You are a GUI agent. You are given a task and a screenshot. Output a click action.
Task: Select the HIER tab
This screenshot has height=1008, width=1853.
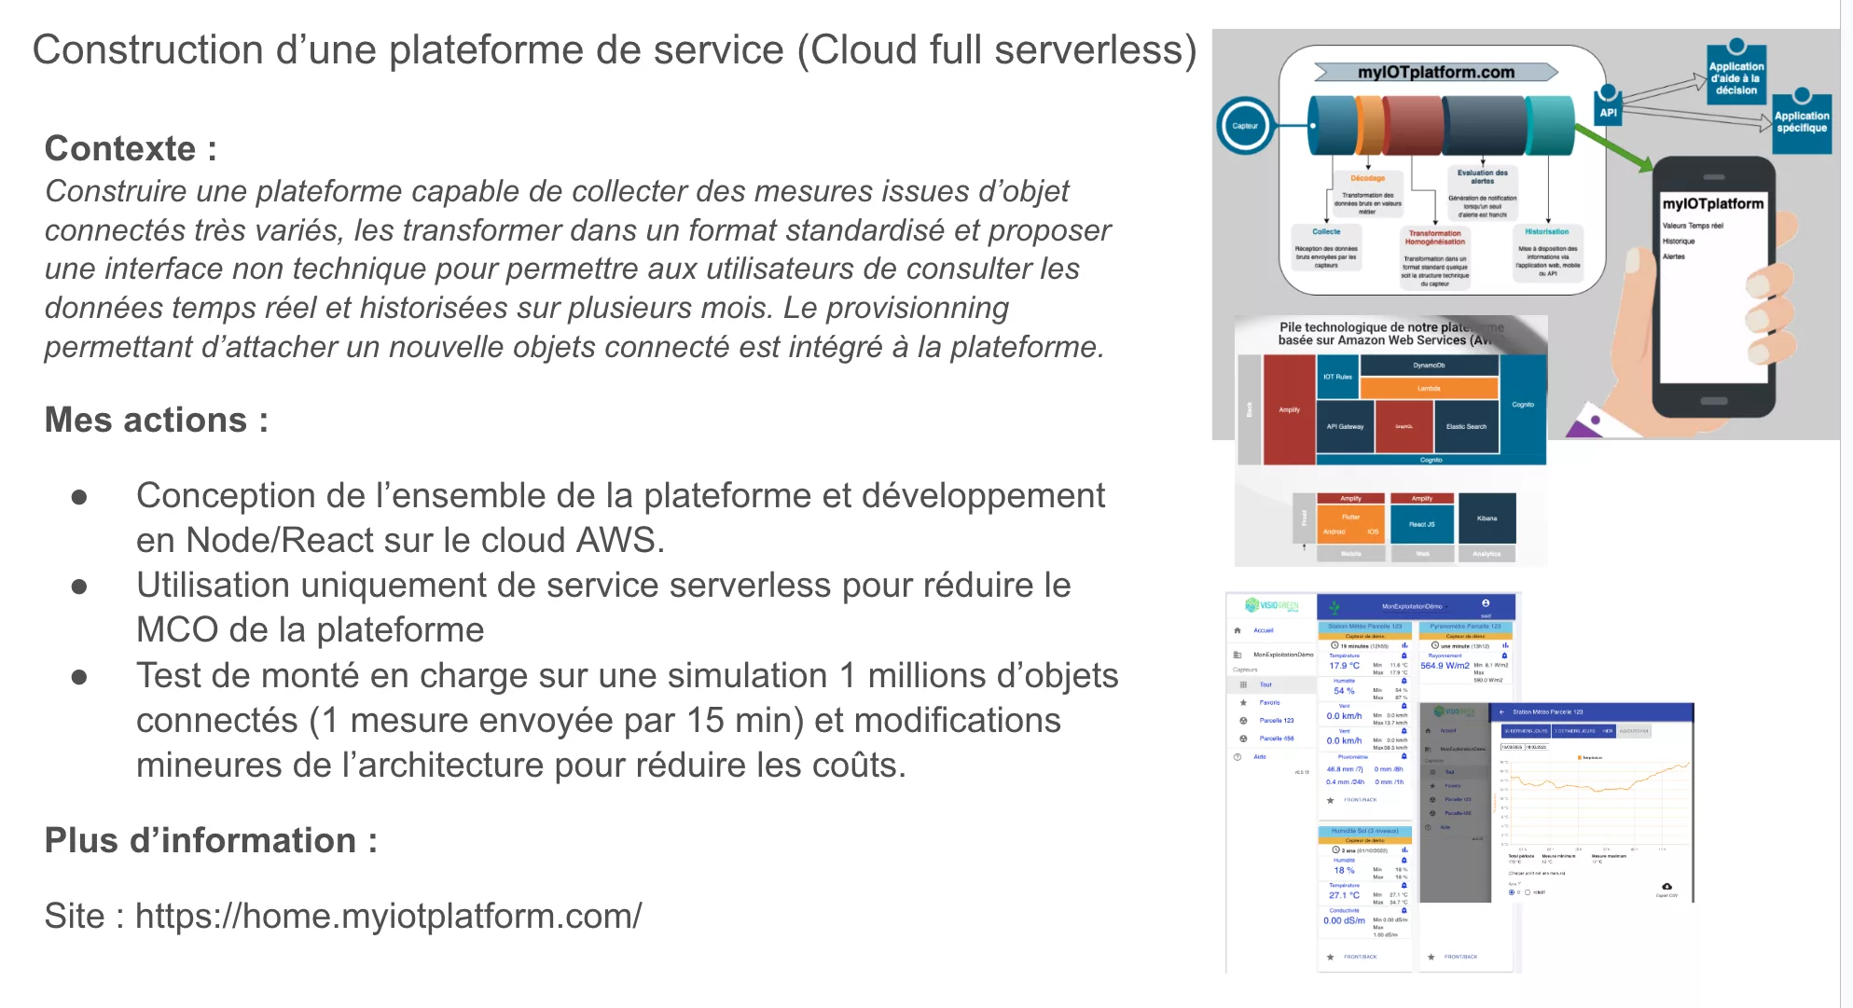(x=1608, y=731)
